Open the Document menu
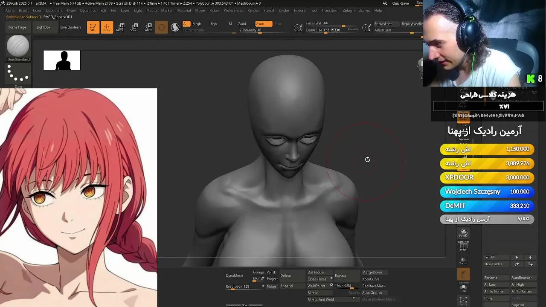Viewport: 546px width, 307px height. [x=54, y=10]
